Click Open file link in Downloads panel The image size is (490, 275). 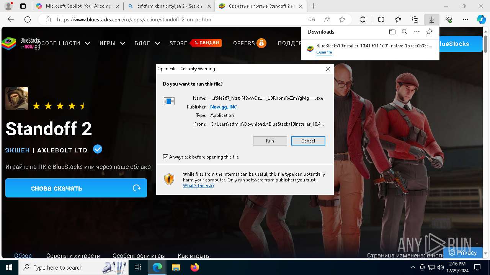tap(324, 52)
